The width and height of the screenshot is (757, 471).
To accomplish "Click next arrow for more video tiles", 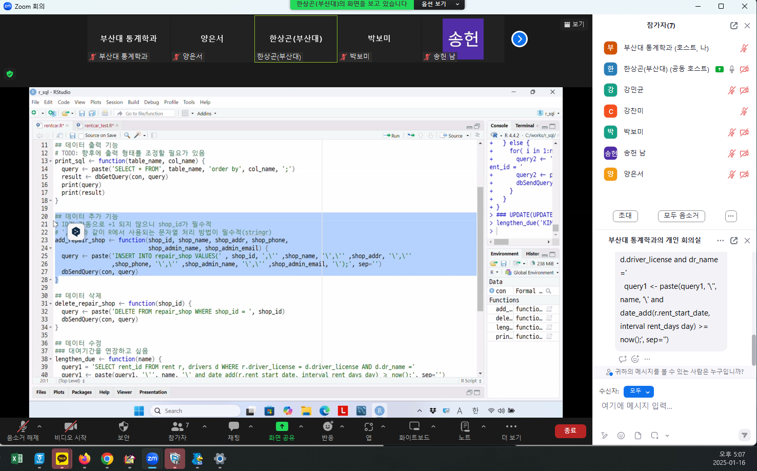I will (x=520, y=39).
